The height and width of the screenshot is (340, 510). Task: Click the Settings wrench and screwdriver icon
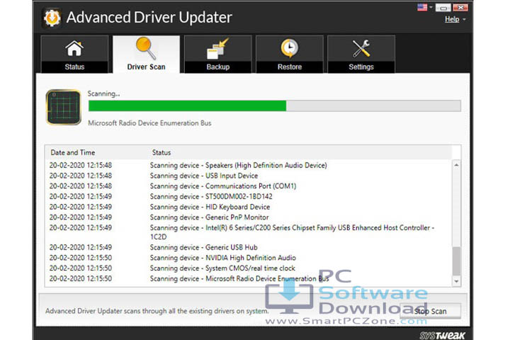361,48
